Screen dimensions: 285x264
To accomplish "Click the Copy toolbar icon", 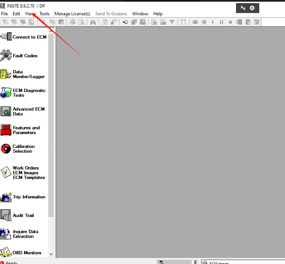I will (x=52, y=22).
